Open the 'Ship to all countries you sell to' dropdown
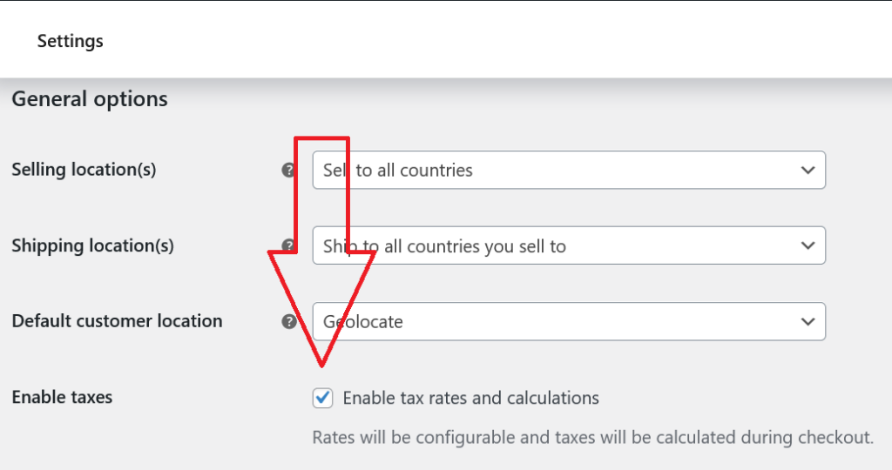Image resolution: width=892 pixels, height=470 pixels. (x=568, y=246)
